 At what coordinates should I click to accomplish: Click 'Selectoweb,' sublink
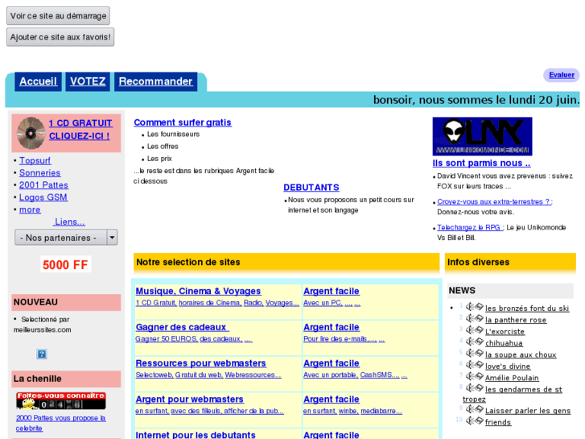[x=154, y=375]
